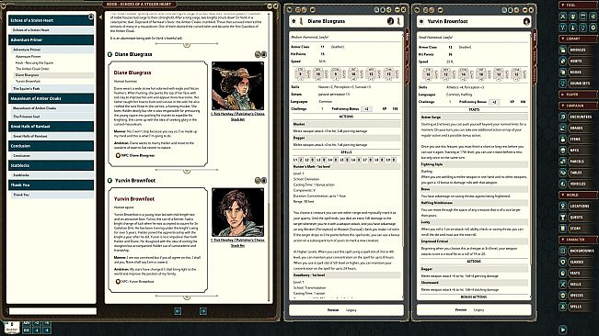Collapse the Campaign sidebar section

pos(577,106)
